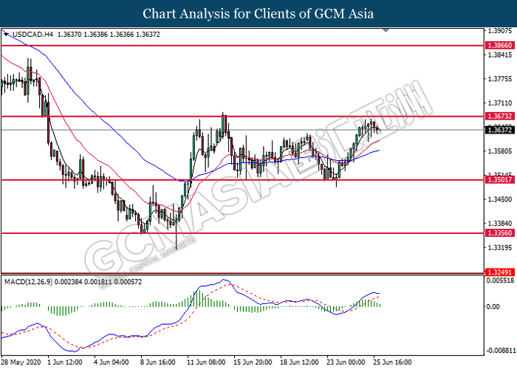The image size is (517, 369).
Task: Select the 1.35017 support price label
Action: coord(500,180)
